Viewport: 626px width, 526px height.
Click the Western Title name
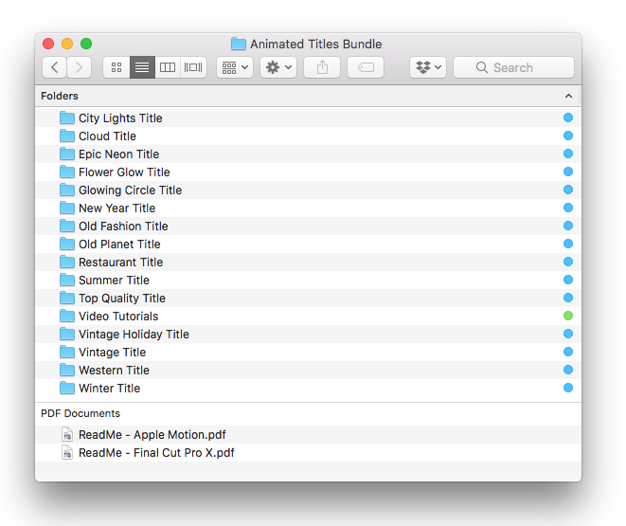(114, 371)
